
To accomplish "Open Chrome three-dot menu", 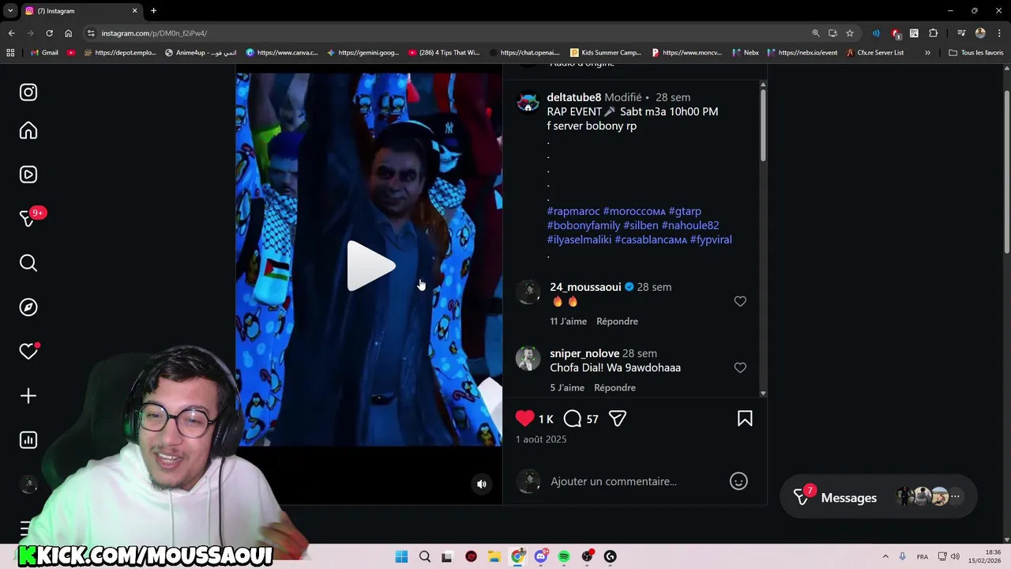I will [x=999, y=33].
